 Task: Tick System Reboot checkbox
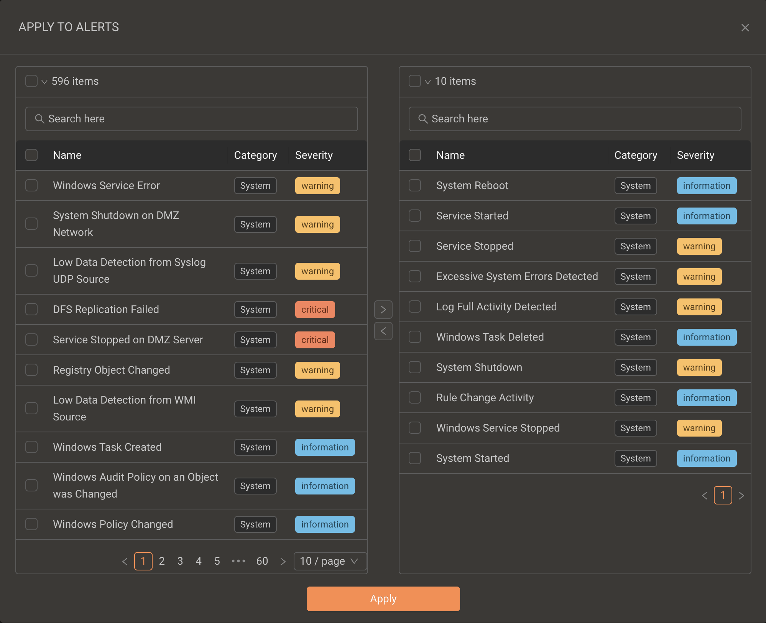[415, 185]
